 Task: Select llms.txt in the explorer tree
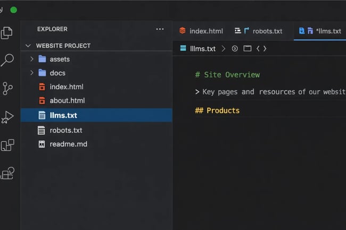63,115
